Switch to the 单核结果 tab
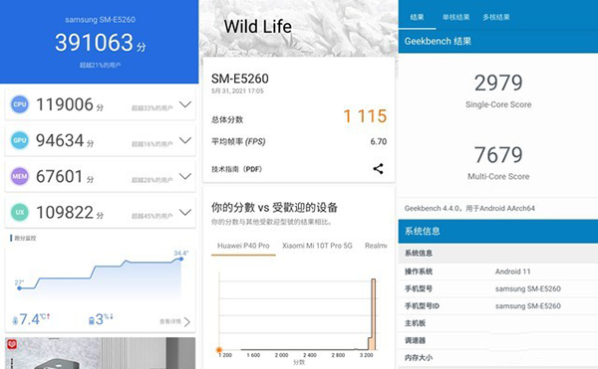Screen dimensions: 598x369 (x=455, y=17)
